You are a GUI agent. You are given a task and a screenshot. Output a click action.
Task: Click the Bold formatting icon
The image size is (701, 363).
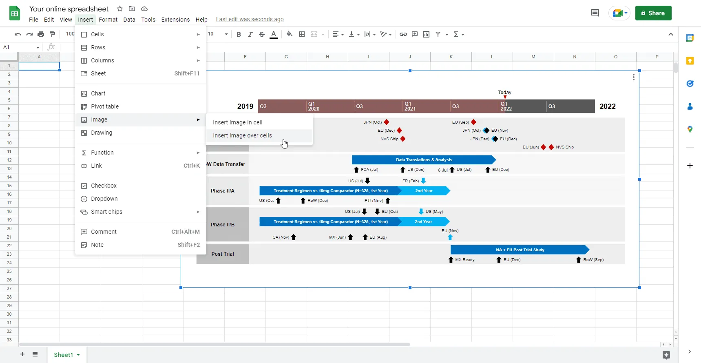239,34
